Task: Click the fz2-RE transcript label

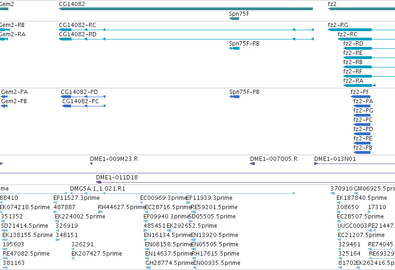Action: [x=353, y=53]
